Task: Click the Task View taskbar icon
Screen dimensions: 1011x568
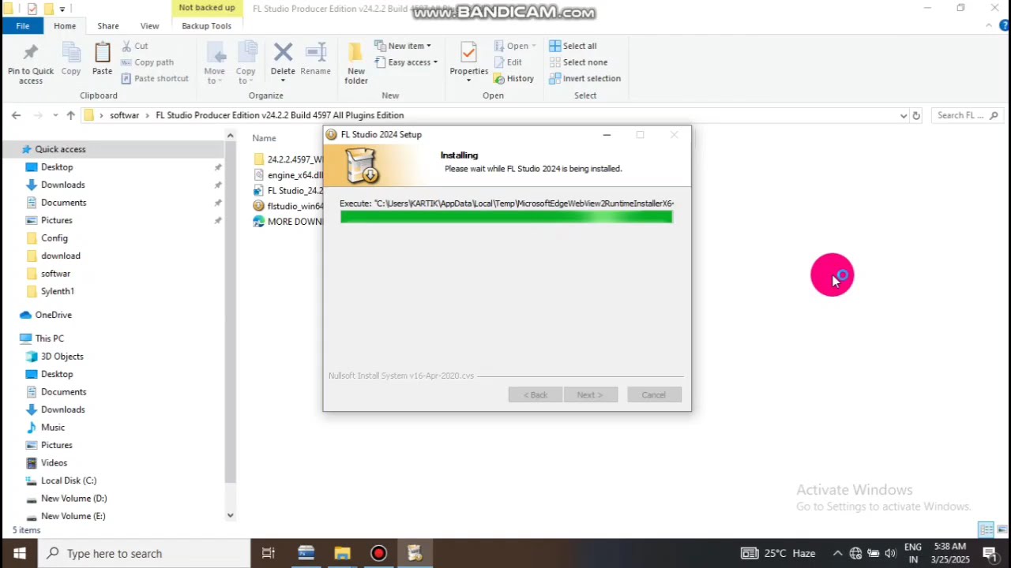Action: [269, 553]
